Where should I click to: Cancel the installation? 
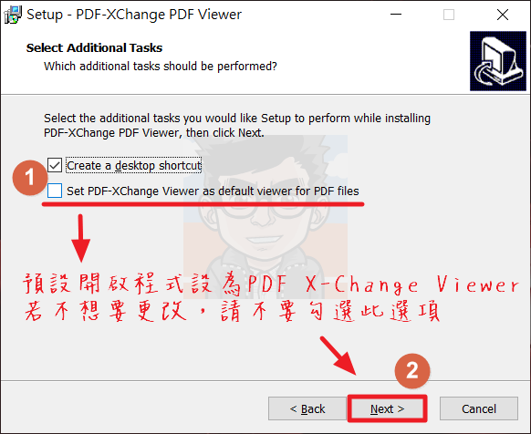479,408
